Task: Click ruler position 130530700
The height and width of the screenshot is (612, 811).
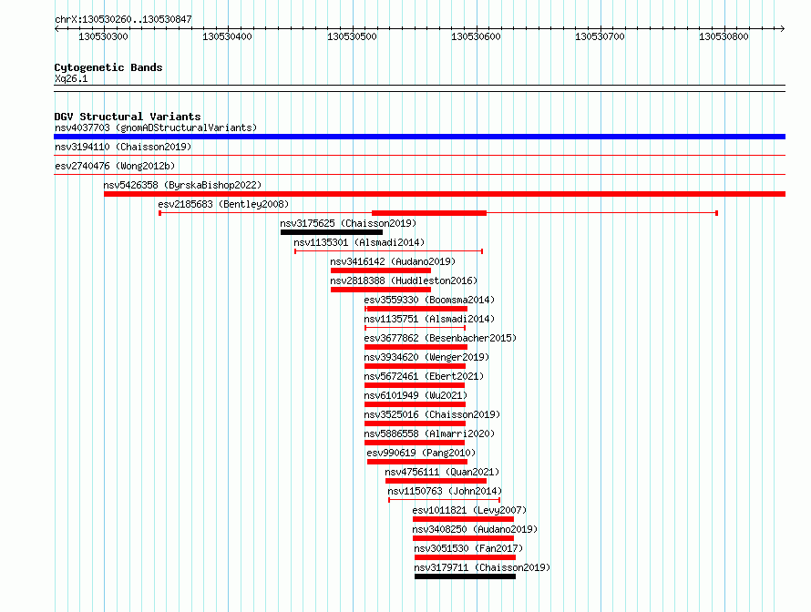Action: [x=600, y=36]
